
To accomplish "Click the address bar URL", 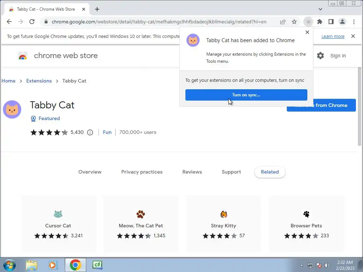I will [x=159, y=22].
